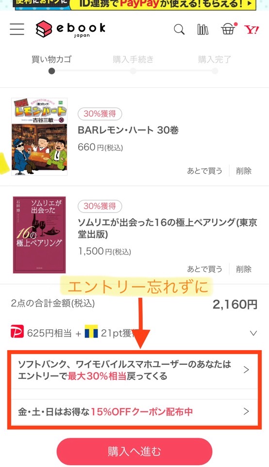Open the hamburger menu
Image resolution: width=269 pixels, height=467 pixels.
coord(17,29)
